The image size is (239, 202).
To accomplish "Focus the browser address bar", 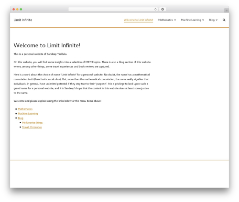I will coord(113,9).
